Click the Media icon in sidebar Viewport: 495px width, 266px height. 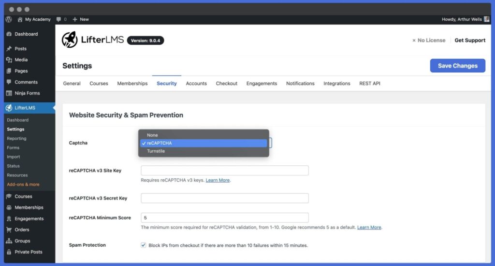9,60
